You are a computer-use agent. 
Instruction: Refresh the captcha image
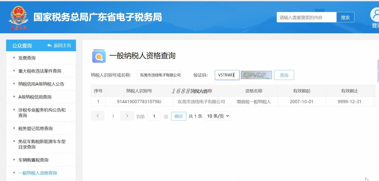click(256, 75)
